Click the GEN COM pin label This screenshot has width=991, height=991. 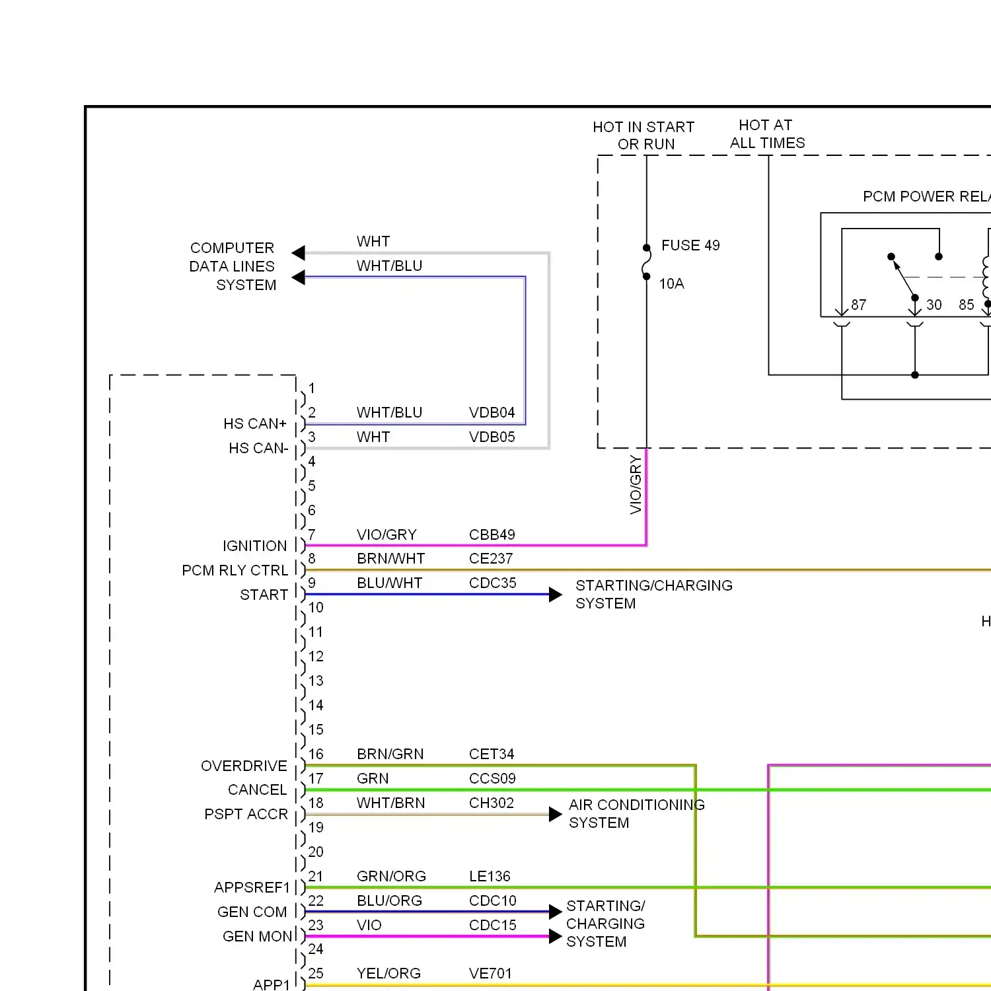coord(252,912)
